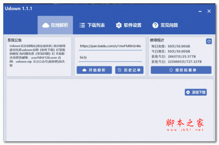
Task: Click the question mark icon beside 常见问题
Action: click(x=155, y=25)
